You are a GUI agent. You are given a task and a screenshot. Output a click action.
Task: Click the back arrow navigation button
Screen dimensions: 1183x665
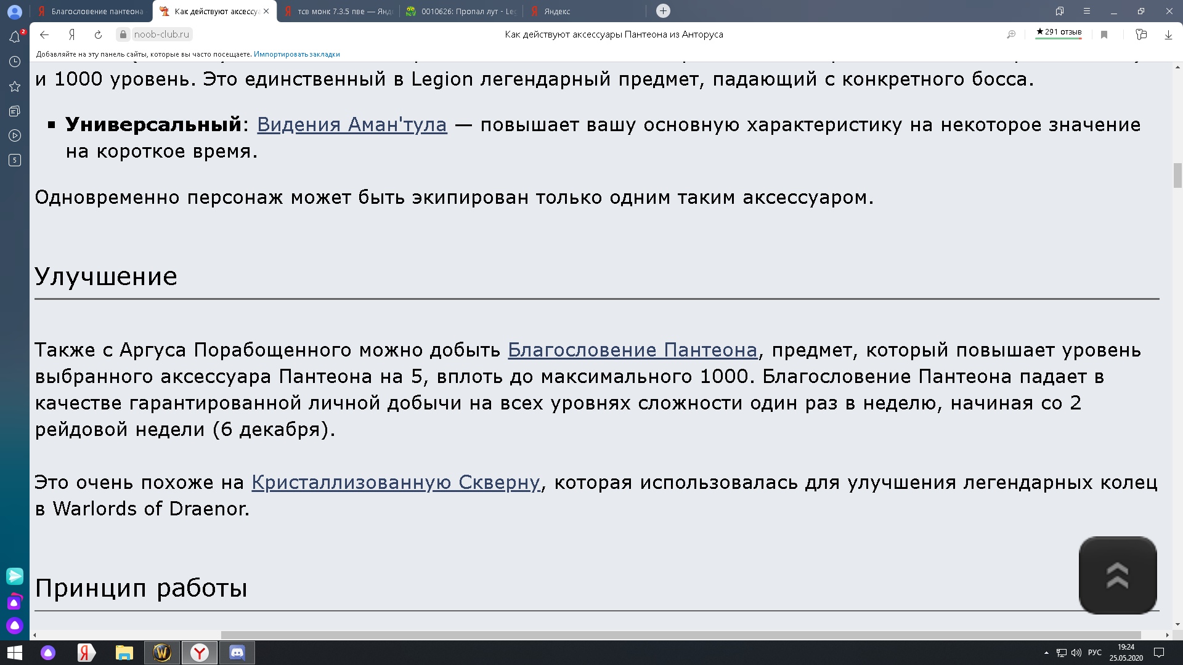[x=44, y=34]
